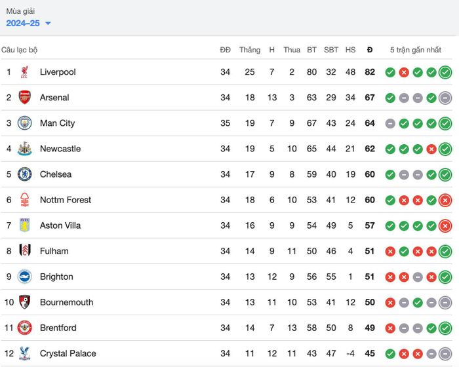The image size is (459, 367).
Task: Click the dropdown arrow beside 2024–25
Action: [x=48, y=23]
